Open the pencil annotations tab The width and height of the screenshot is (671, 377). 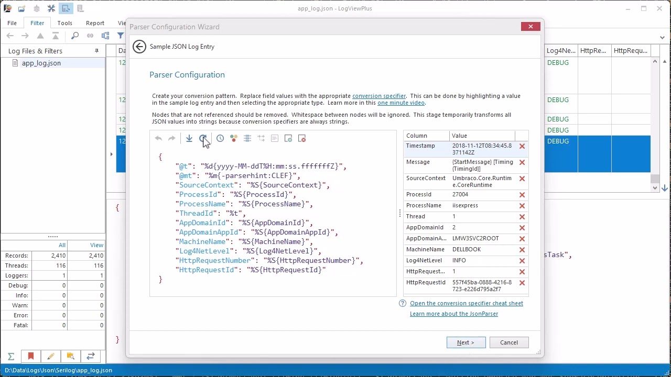pos(51,357)
